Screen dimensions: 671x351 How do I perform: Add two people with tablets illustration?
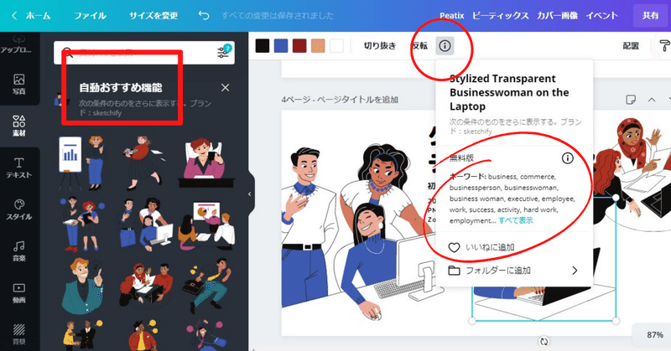pos(81,224)
